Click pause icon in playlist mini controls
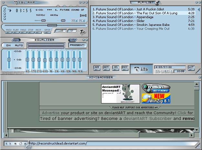This screenshot has height=150, width=202. point(162,71)
